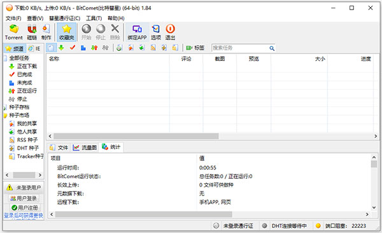This screenshot has height=233, width=382.
Task: Select 已完成 in the sidebar
Action: [x=24, y=74]
